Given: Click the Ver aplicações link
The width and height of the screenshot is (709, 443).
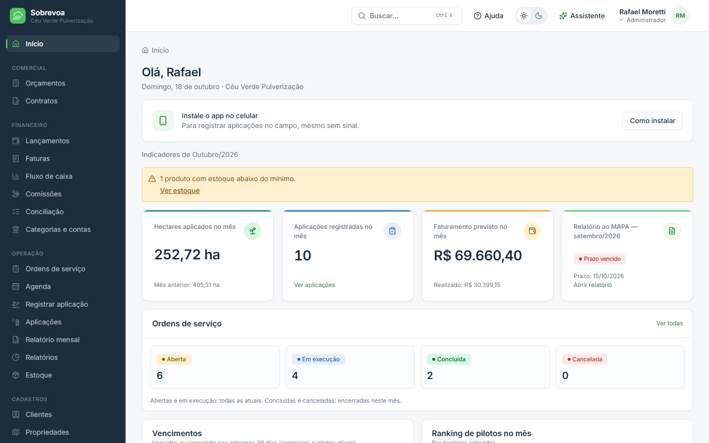Looking at the screenshot, I should (315, 285).
